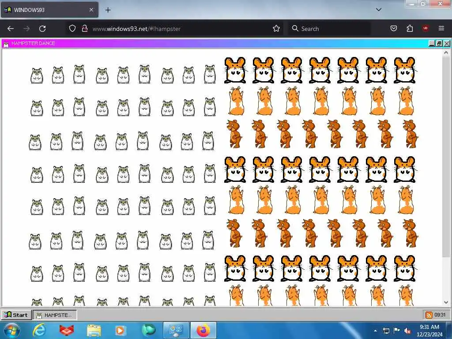Focus the Firefox Search box

click(x=329, y=29)
